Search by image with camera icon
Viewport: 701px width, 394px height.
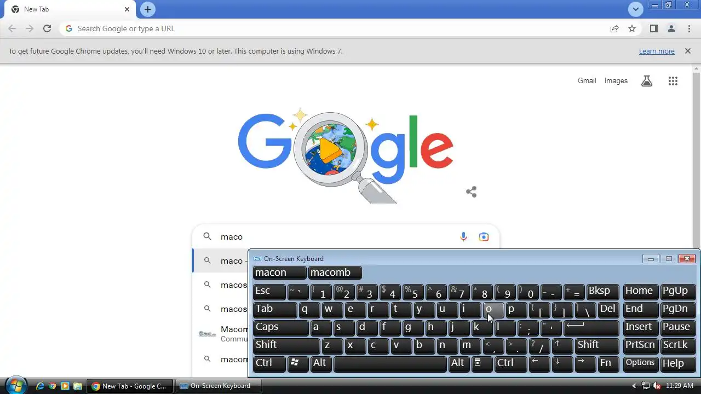(x=484, y=236)
